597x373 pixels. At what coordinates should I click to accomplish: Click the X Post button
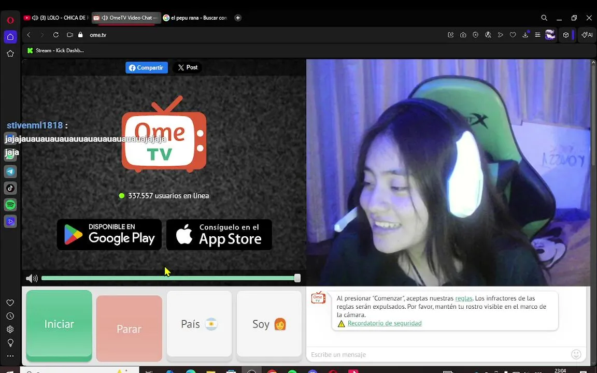[x=188, y=67]
